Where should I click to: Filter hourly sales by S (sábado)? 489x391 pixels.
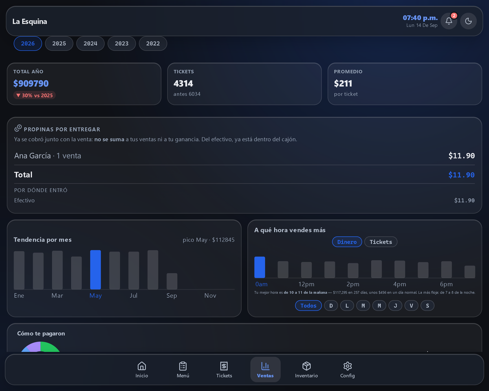click(x=427, y=305)
